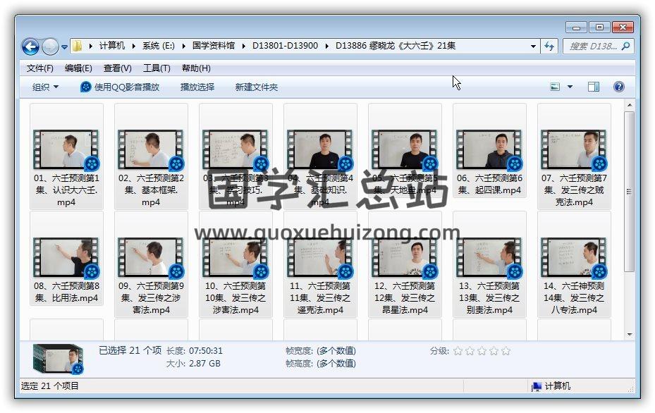This screenshot has height=413, width=655.
Task: Select the 04、六壬预测第4集 video thumbnail
Action: 320,150
